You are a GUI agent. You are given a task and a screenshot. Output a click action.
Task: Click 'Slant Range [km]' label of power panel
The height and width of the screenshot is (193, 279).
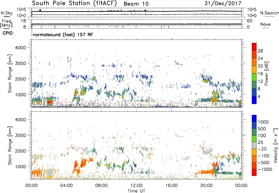tap(10, 74)
